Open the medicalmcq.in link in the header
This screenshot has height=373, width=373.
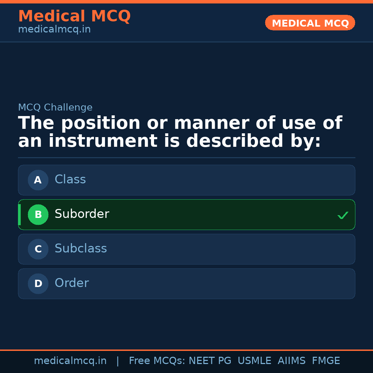[x=54, y=29]
